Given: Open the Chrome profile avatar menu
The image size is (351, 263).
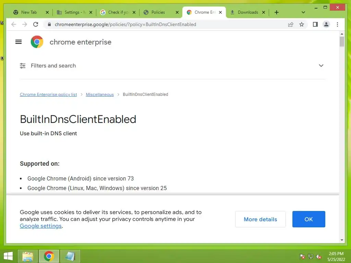Looking at the screenshot, I should coord(326,24).
